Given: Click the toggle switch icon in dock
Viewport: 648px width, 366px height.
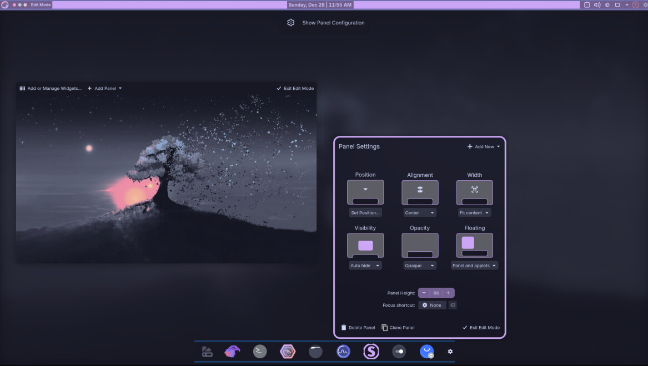Looking at the screenshot, I should 399,351.
